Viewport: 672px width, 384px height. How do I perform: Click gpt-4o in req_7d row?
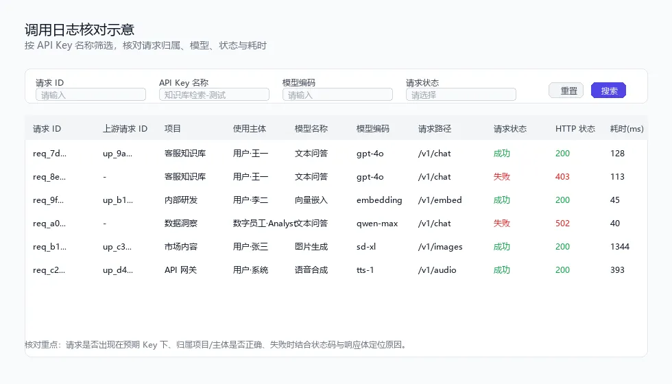(x=370, y=154)
